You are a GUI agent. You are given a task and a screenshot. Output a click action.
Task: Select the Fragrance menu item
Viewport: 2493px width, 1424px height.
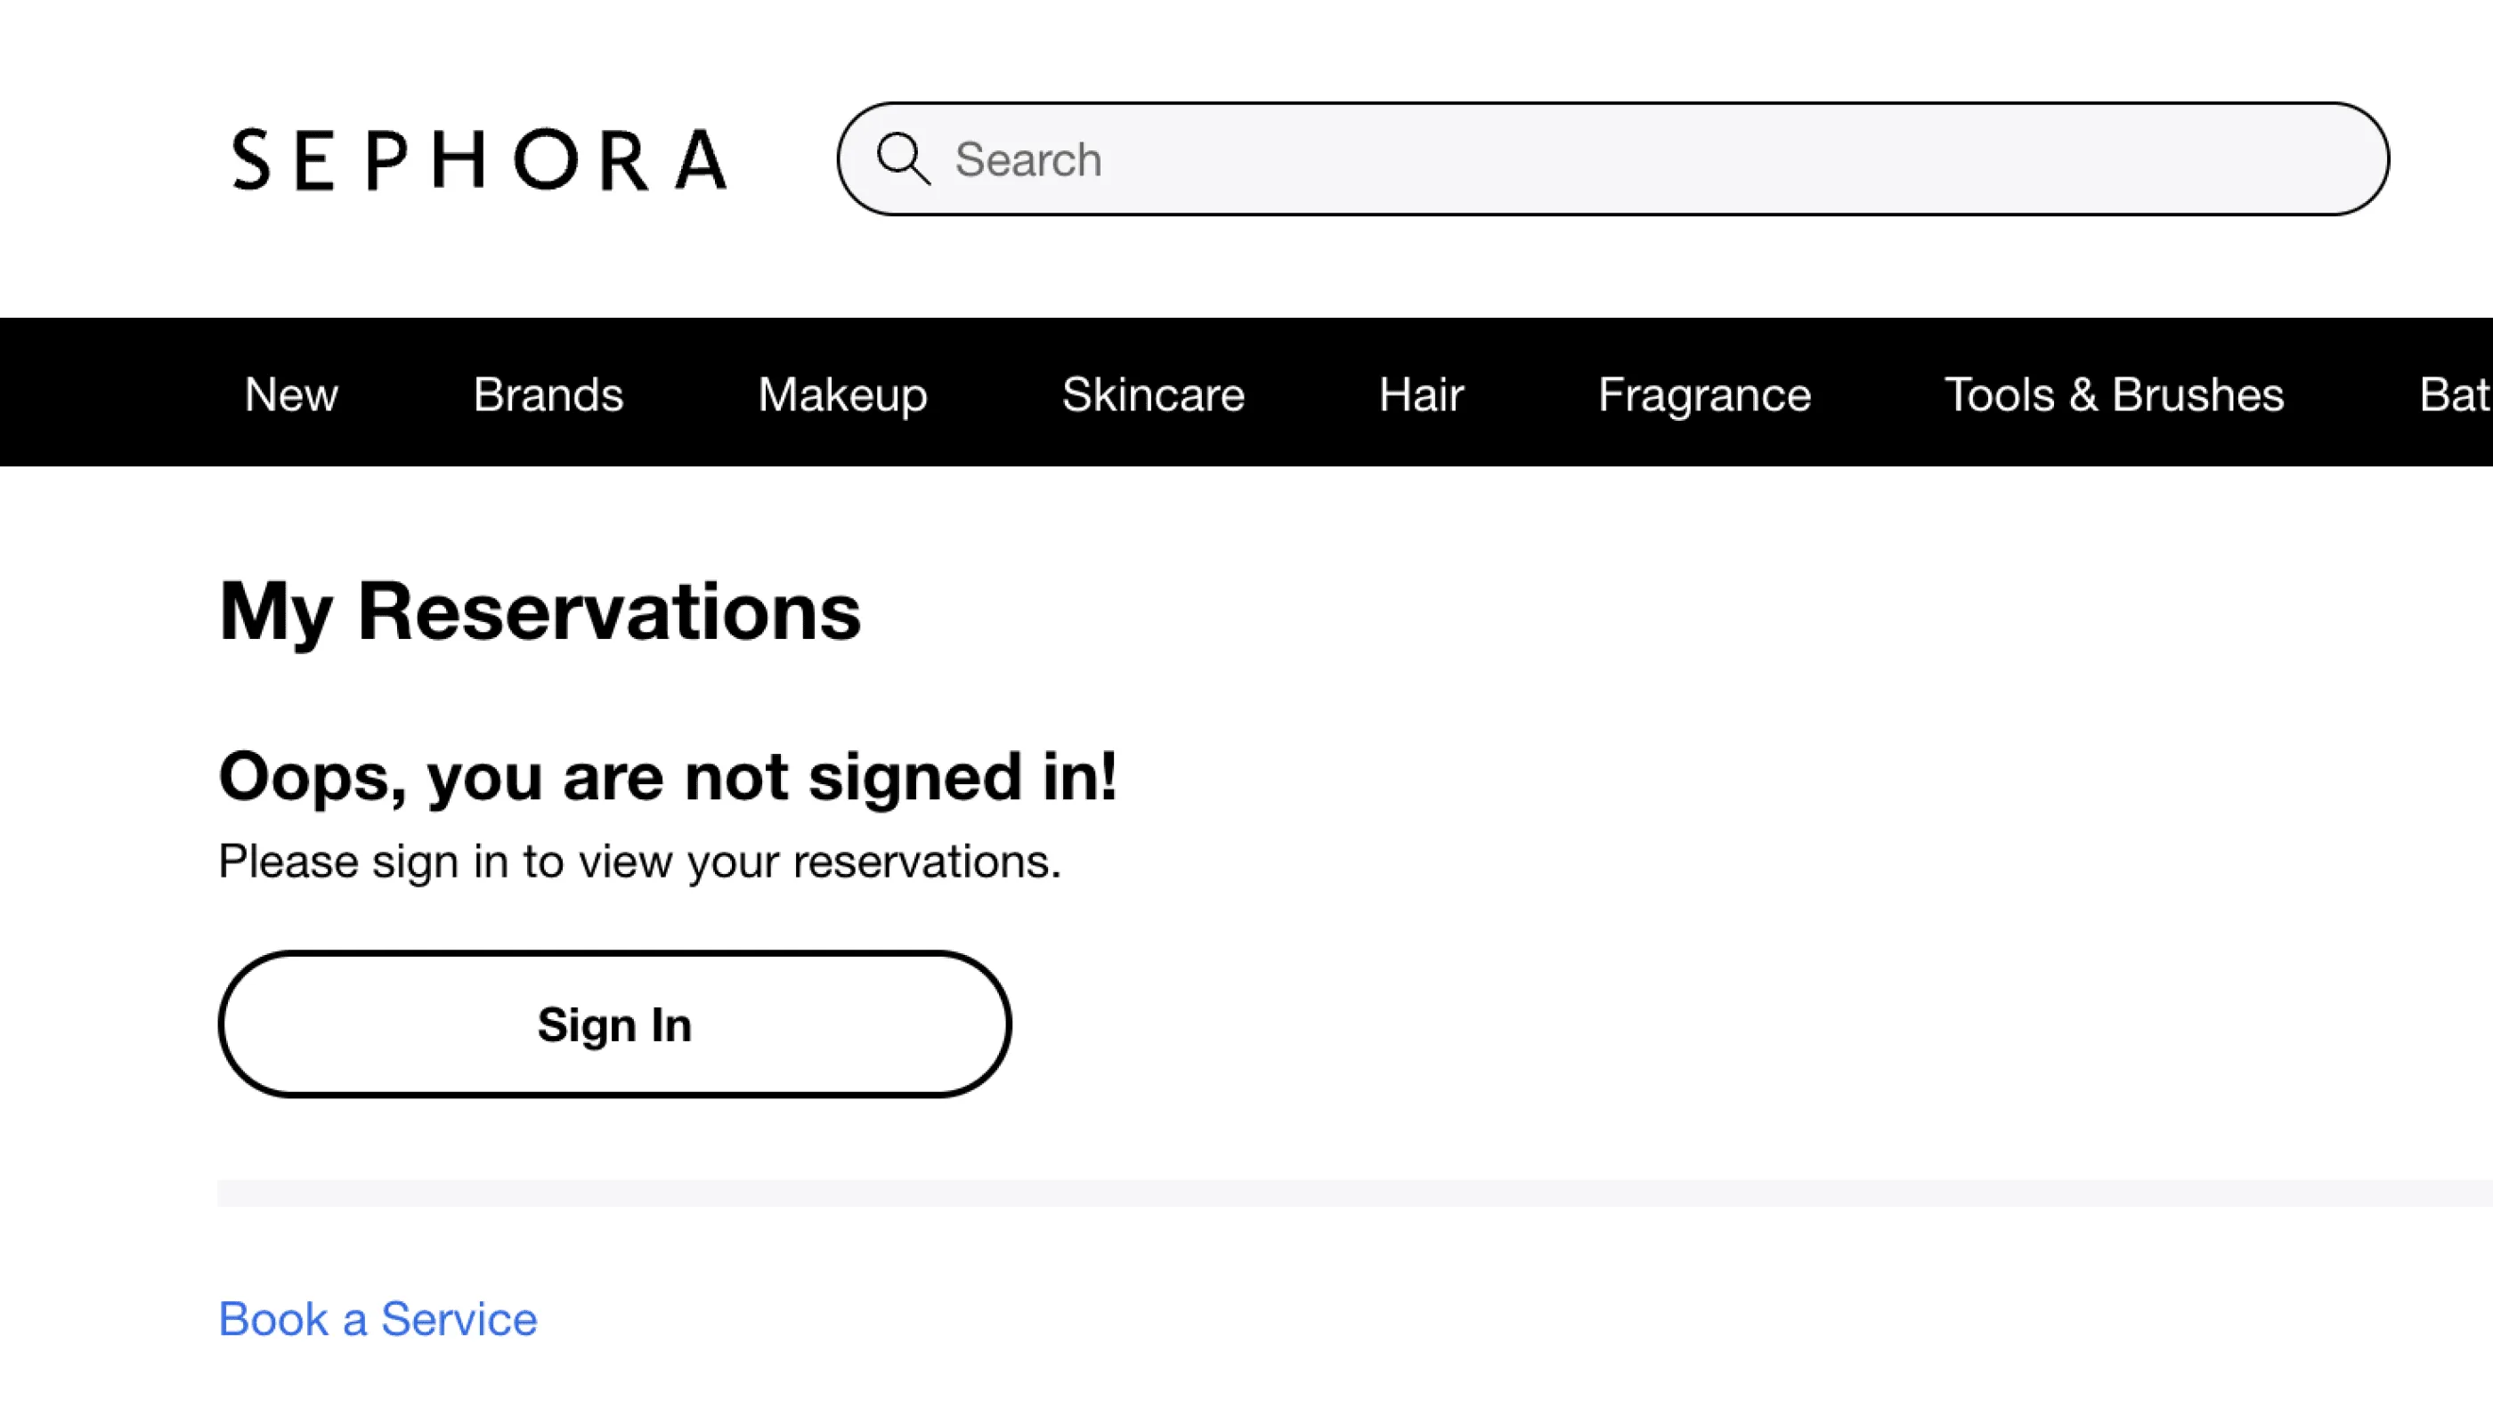(x=1704, y=394)
